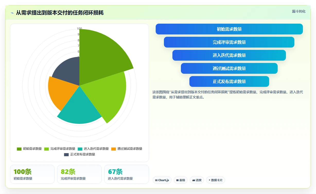The image size is (316, 194).
Task: Click the 漏斗转化 label
Action: point(299,12)
